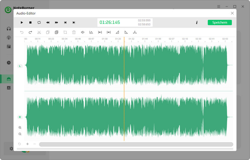This screenshot has height=160, width=250.
Task: Stop audio playback
Action: (30, 22)
